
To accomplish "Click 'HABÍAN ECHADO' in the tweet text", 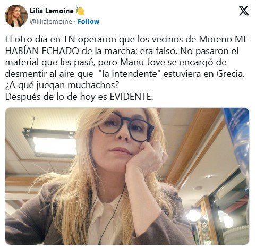I will [42, 51].
